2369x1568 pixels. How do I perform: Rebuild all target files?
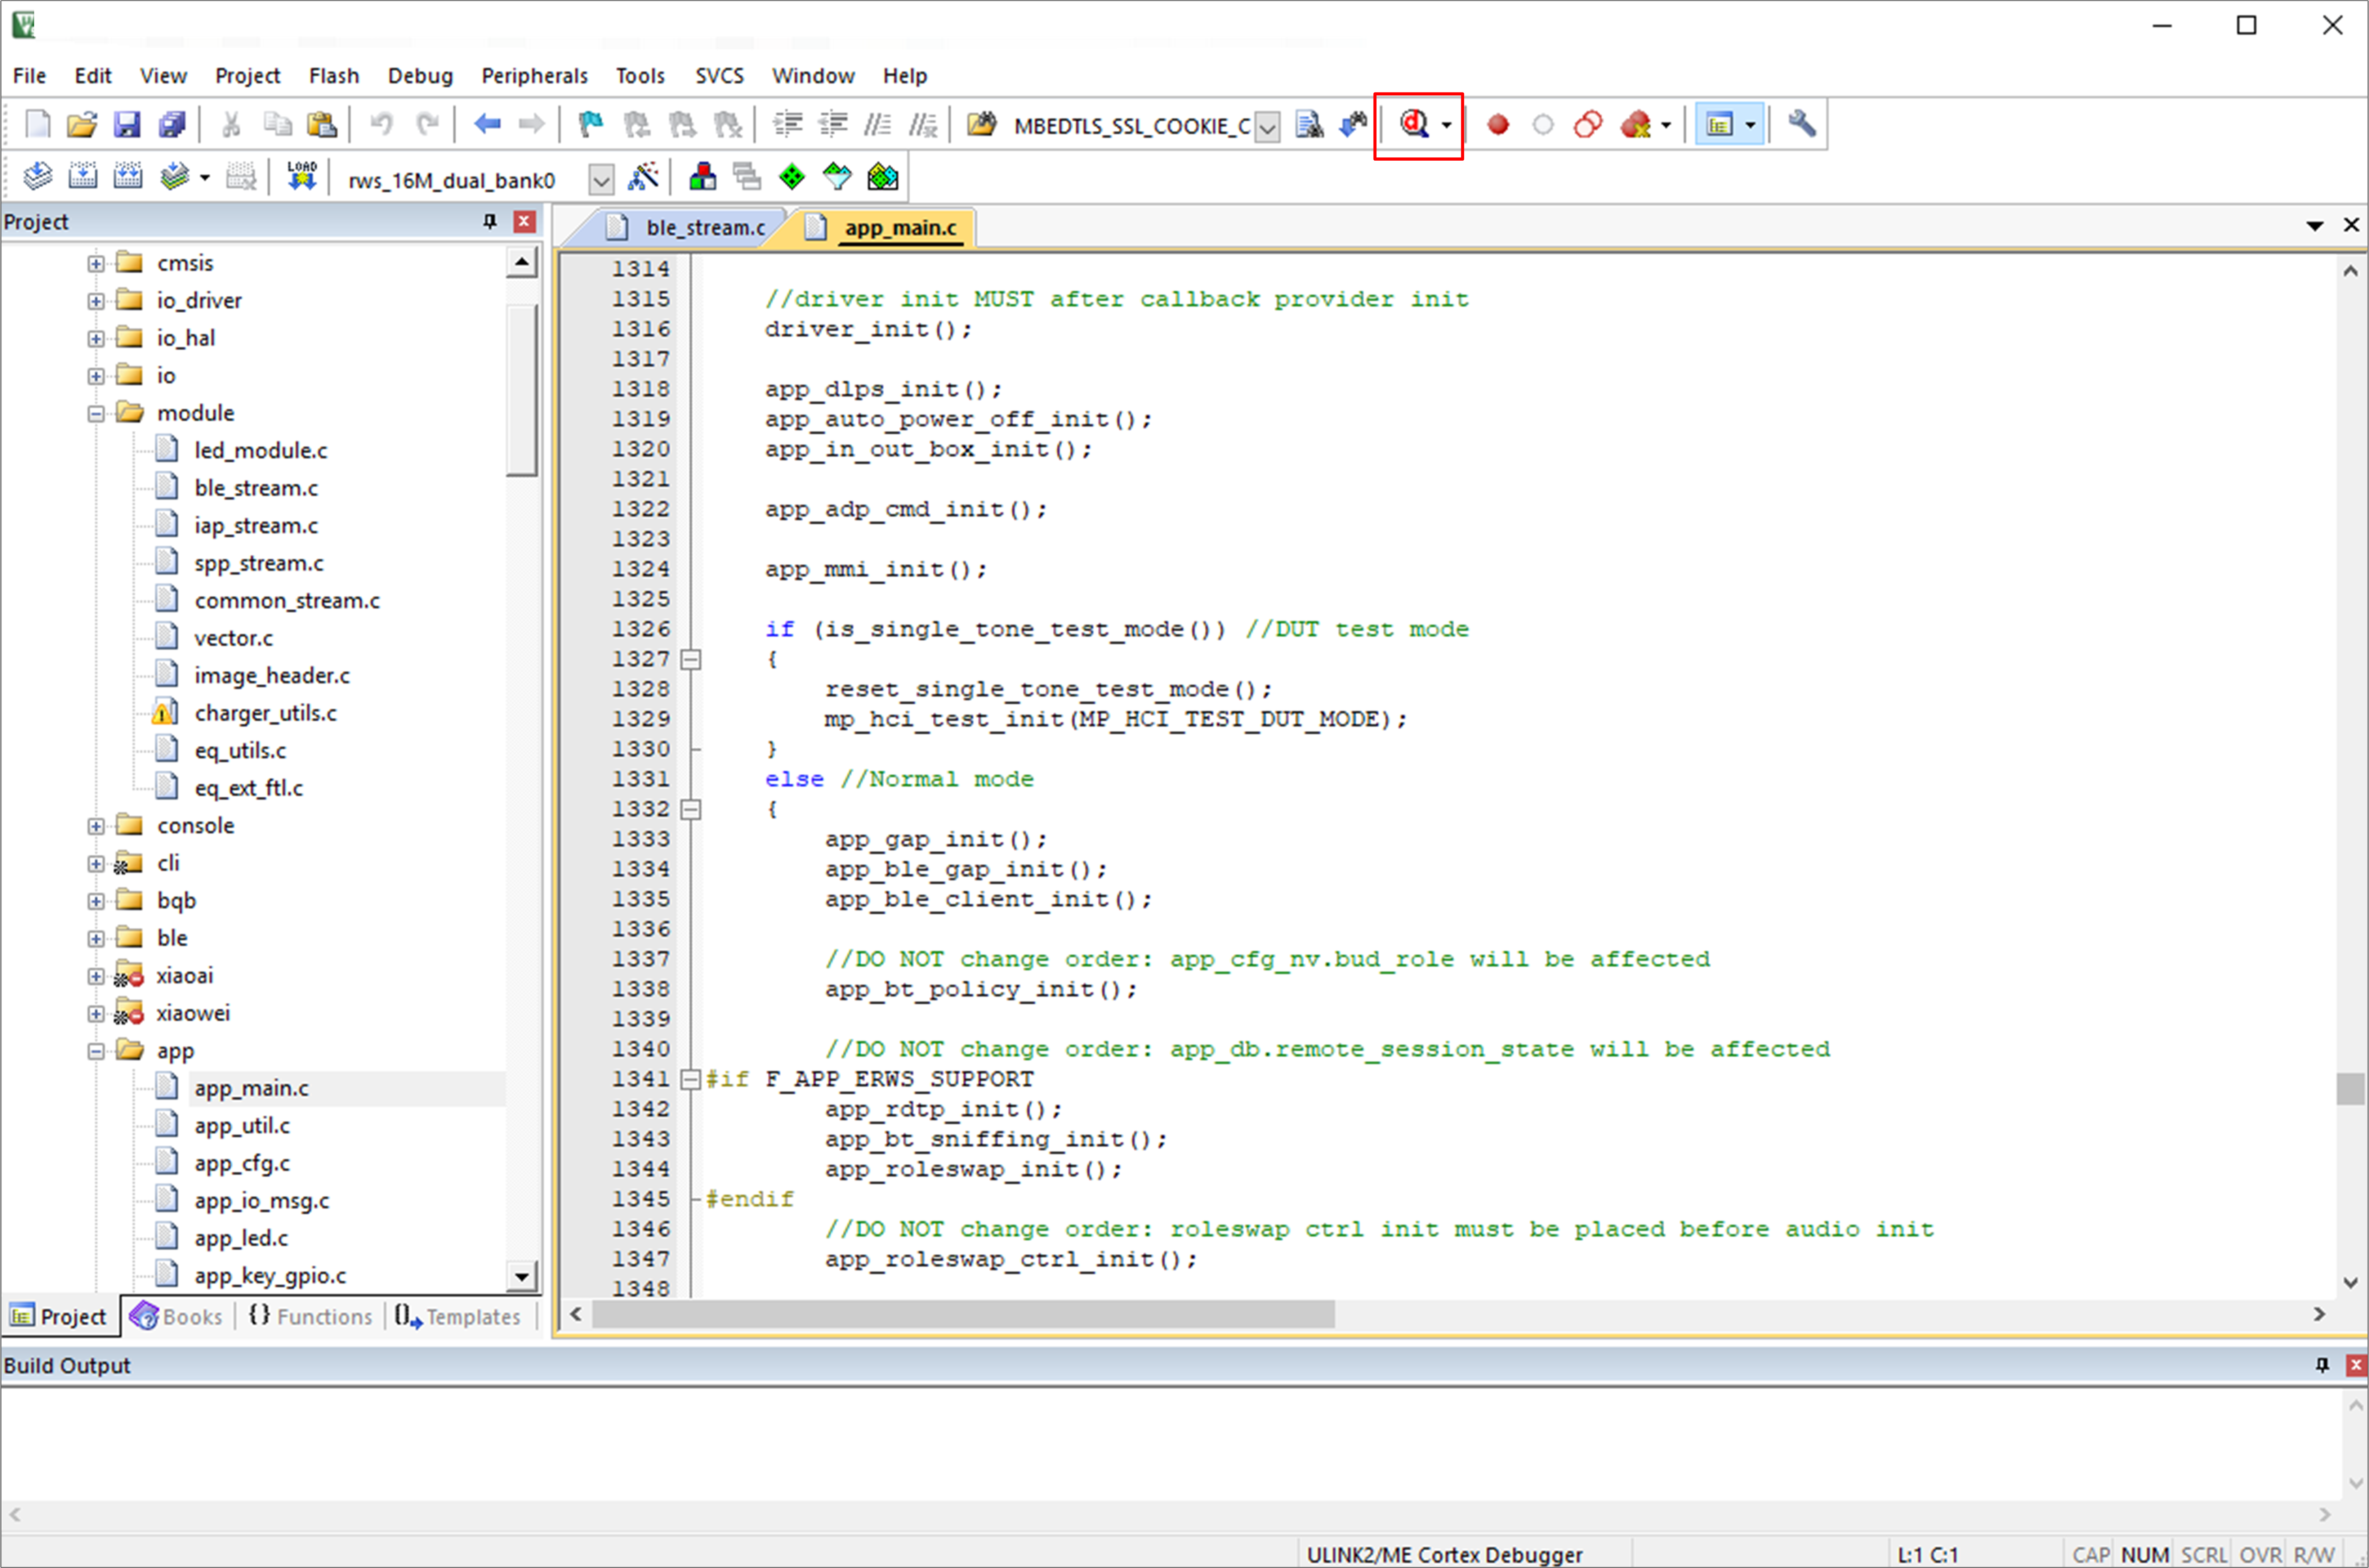127,177
